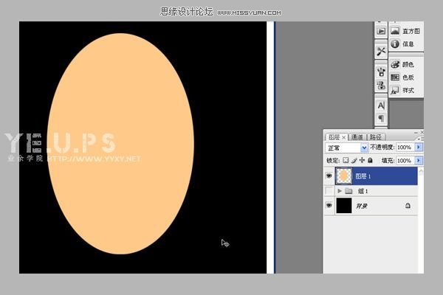Click the lock icon on 背景 layer

[x=408, y=206]
